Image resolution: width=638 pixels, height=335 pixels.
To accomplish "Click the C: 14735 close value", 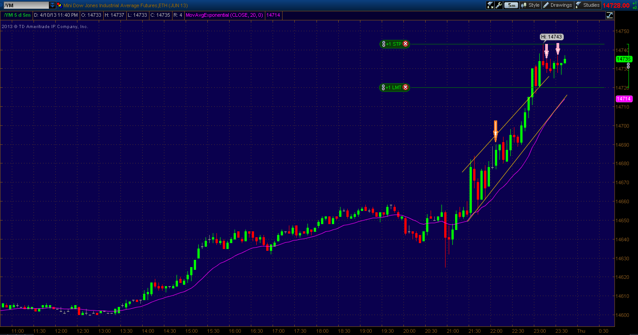I will click(x=161, y=15).
